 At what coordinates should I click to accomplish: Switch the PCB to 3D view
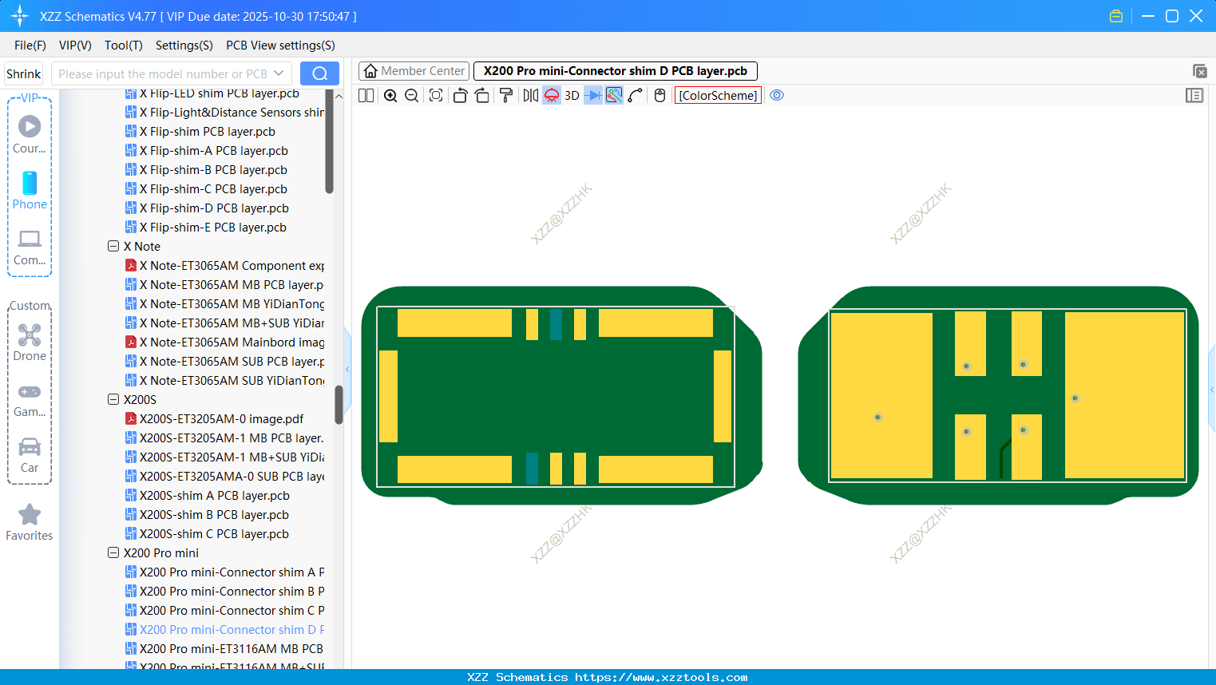coord(571,95)
